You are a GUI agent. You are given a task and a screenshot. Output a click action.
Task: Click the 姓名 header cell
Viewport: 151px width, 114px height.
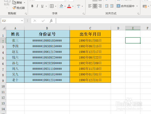[15, 34]
